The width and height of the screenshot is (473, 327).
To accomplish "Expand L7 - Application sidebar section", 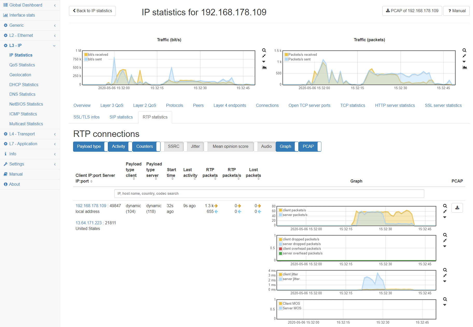I will pyautogui.click(x=30, y=144).
